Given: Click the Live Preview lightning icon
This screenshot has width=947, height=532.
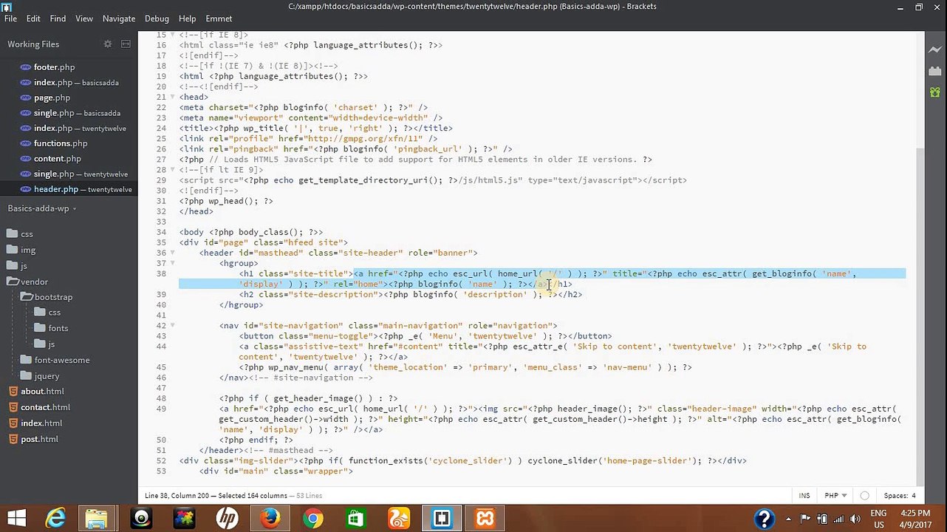Looking at the screenshot, I should (x=935, y=50).
